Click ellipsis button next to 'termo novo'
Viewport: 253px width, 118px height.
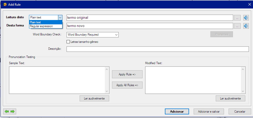pyautogui.click(x=237, y=26)
